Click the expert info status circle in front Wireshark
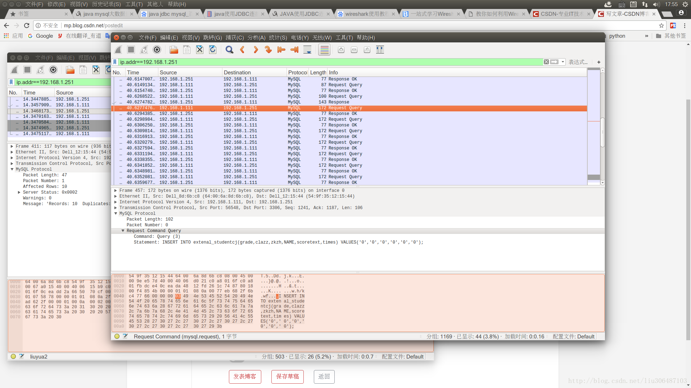The height and width of the screenshot is (388, 691). [x=117, y=337]
